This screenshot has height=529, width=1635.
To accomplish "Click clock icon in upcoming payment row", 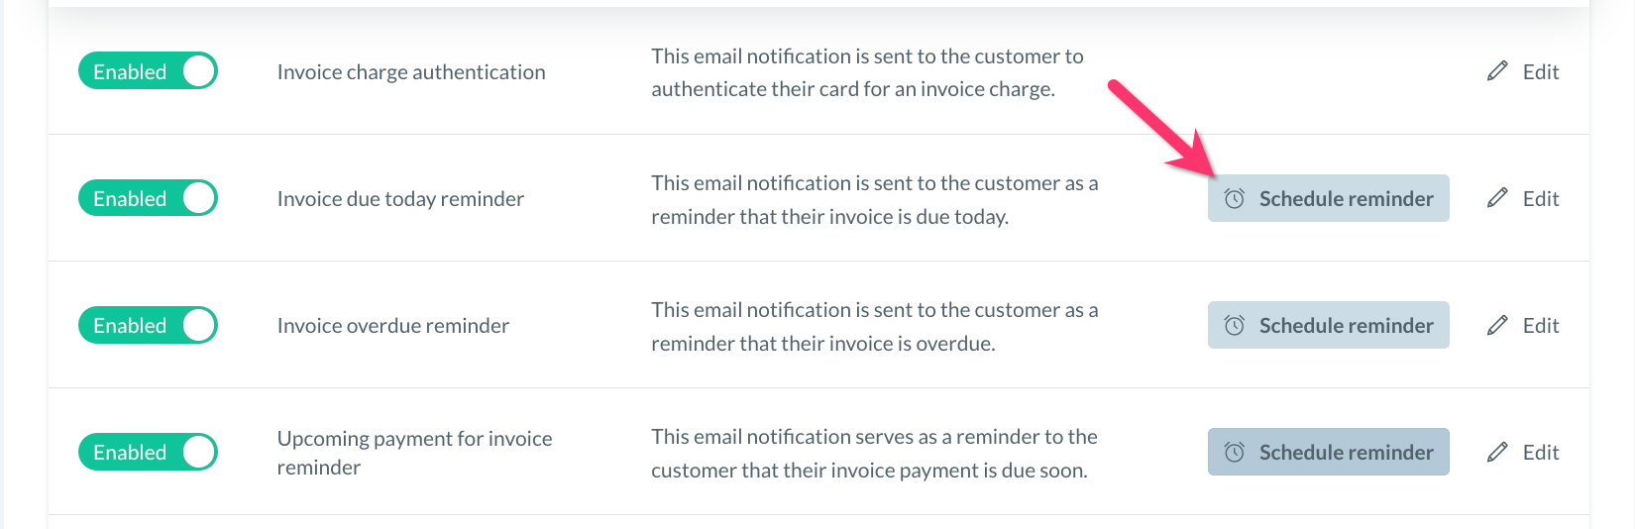I will pos(1234,452).
